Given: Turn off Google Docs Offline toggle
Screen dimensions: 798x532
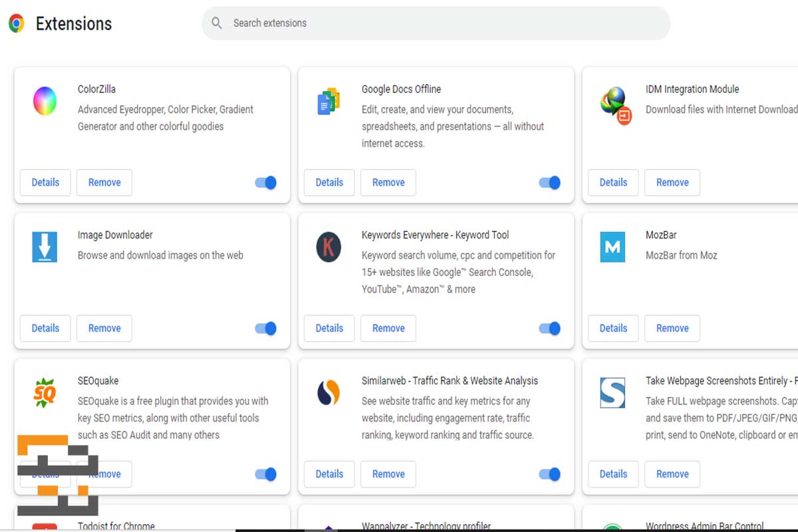Looking at the screenshot, I should point(550,182).
